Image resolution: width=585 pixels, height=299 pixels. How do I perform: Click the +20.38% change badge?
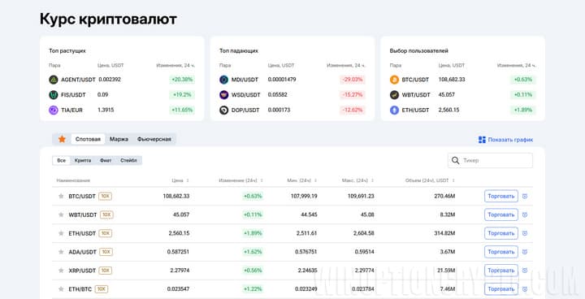point(182,80)
